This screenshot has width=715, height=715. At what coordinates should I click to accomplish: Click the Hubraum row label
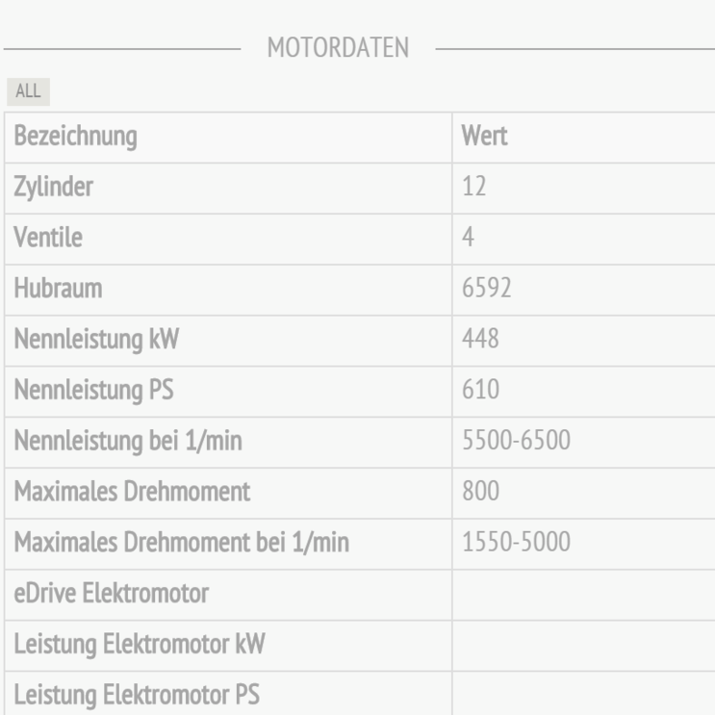tap(57, 290)
